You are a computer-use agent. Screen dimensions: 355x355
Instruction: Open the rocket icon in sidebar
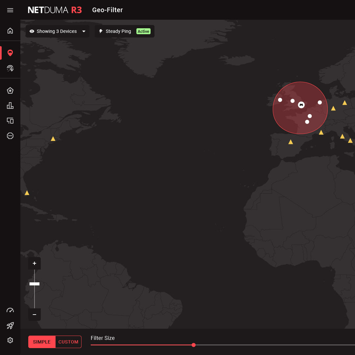[10, 325]
